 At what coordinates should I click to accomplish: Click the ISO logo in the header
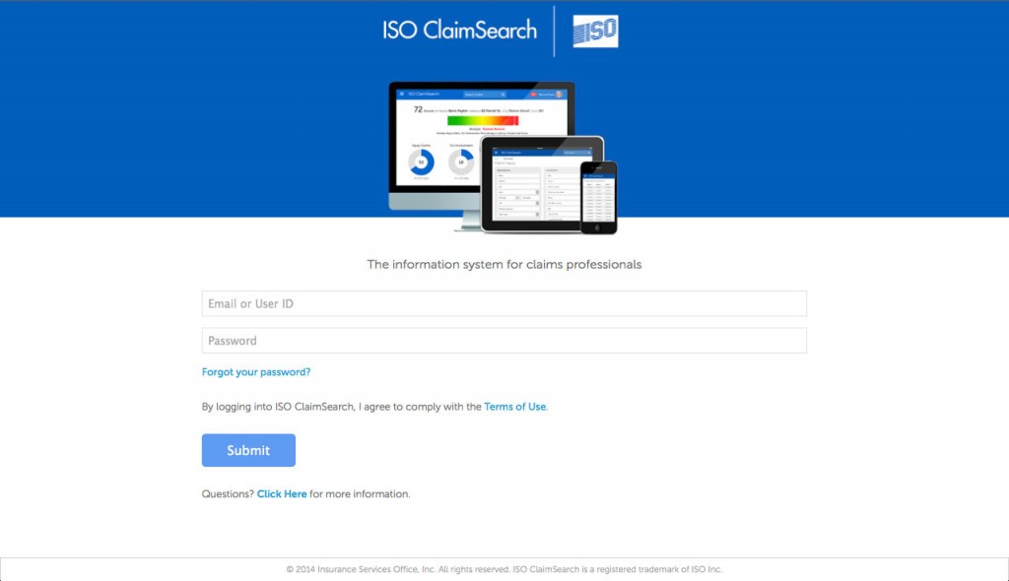pos(595,31)
